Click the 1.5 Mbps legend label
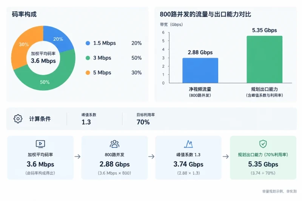This screenshot has width=302, height=201. 105,43
